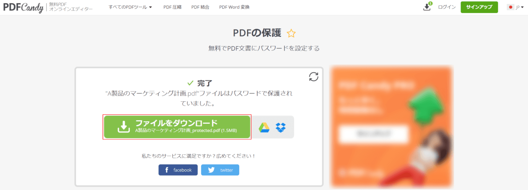Click the サインアップ button
Screen dimensions: 528x190
479,7
